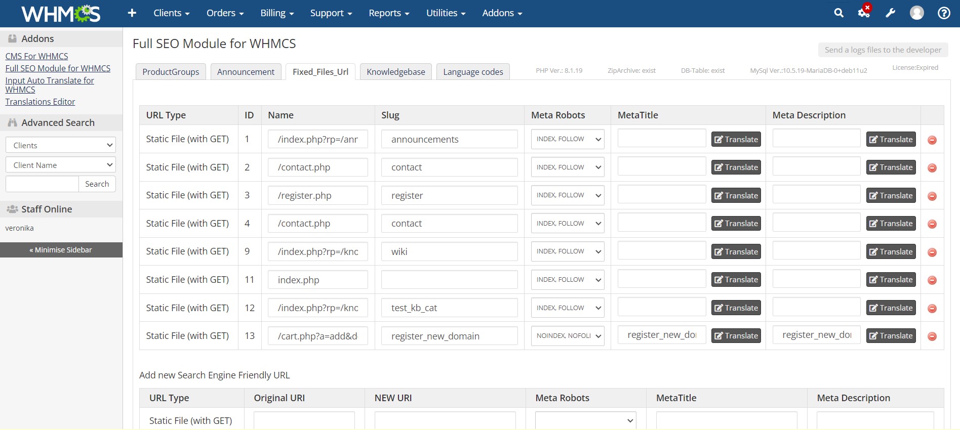Click the empty Slug field of row 11

click(450, 280)
